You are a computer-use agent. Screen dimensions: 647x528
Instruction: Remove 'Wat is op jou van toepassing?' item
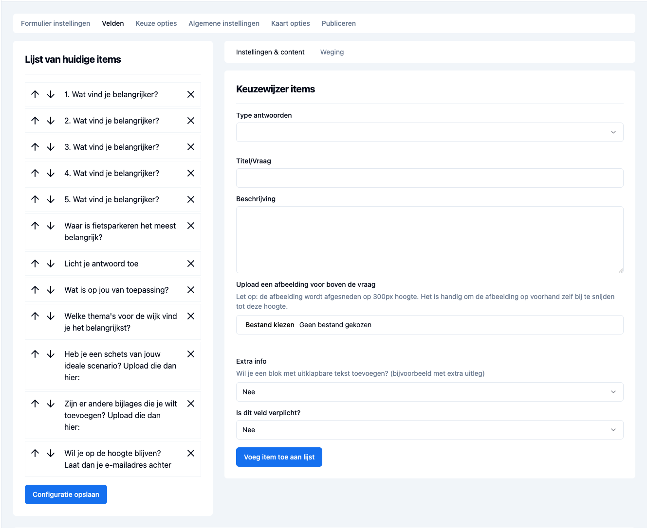(191, 290)
